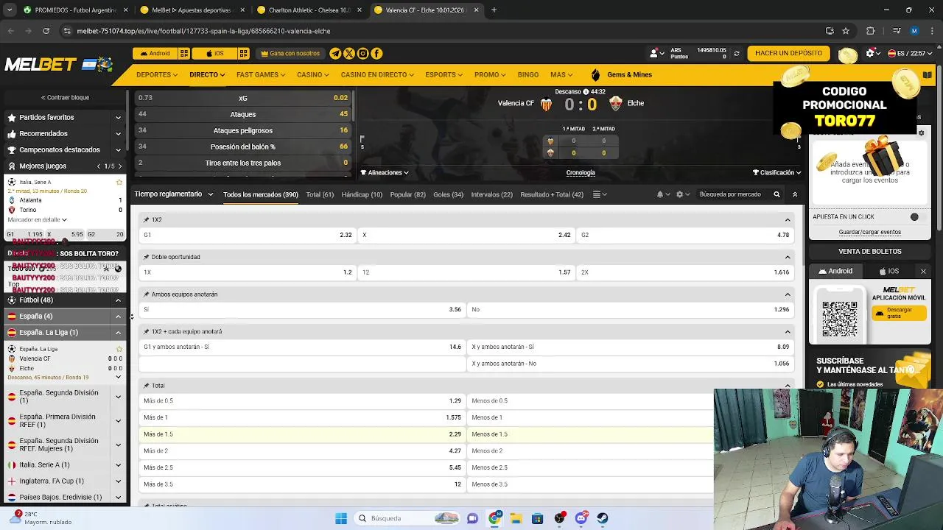The width and height of the screenshot is (943, 530).
Task: Click Contraer bloque link
Action: coord(65,97)
